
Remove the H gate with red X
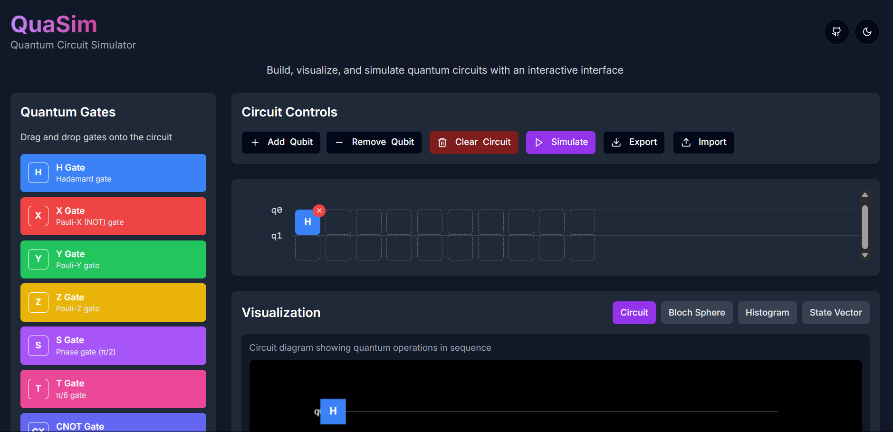coord(319,211)
